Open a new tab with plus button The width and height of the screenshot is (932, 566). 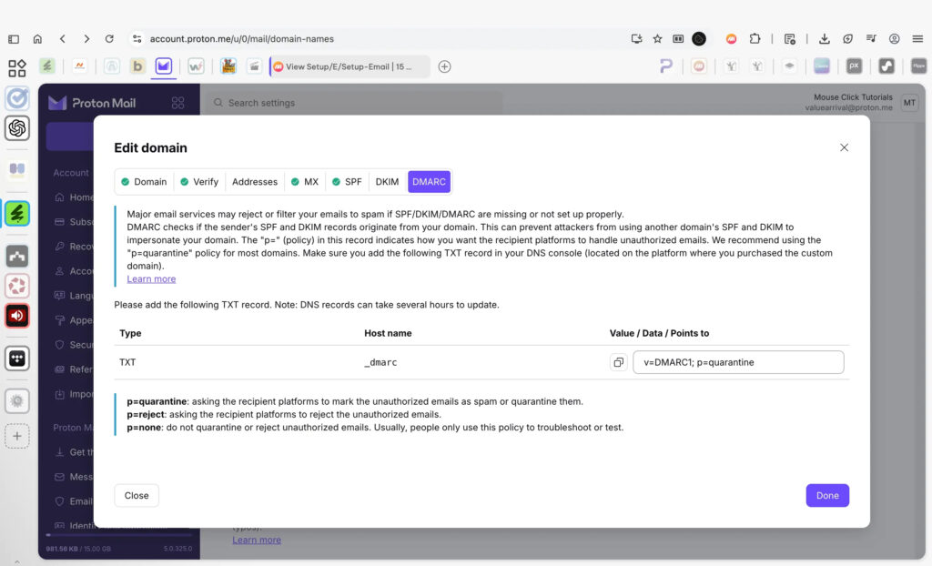[444, 66]
